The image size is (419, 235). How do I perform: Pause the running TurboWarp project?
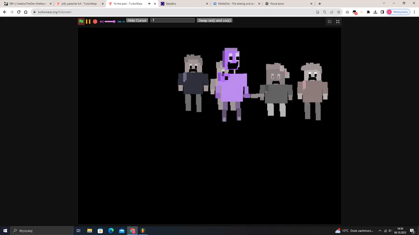point(88,21)
